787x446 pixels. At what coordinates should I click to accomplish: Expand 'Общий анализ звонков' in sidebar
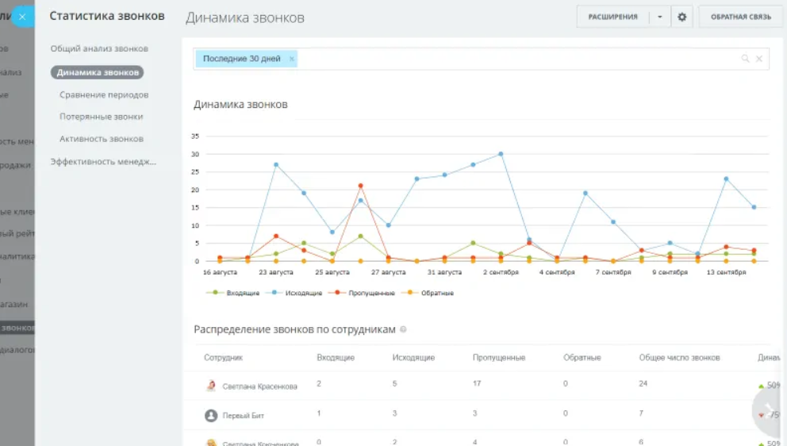coord(99,49)
